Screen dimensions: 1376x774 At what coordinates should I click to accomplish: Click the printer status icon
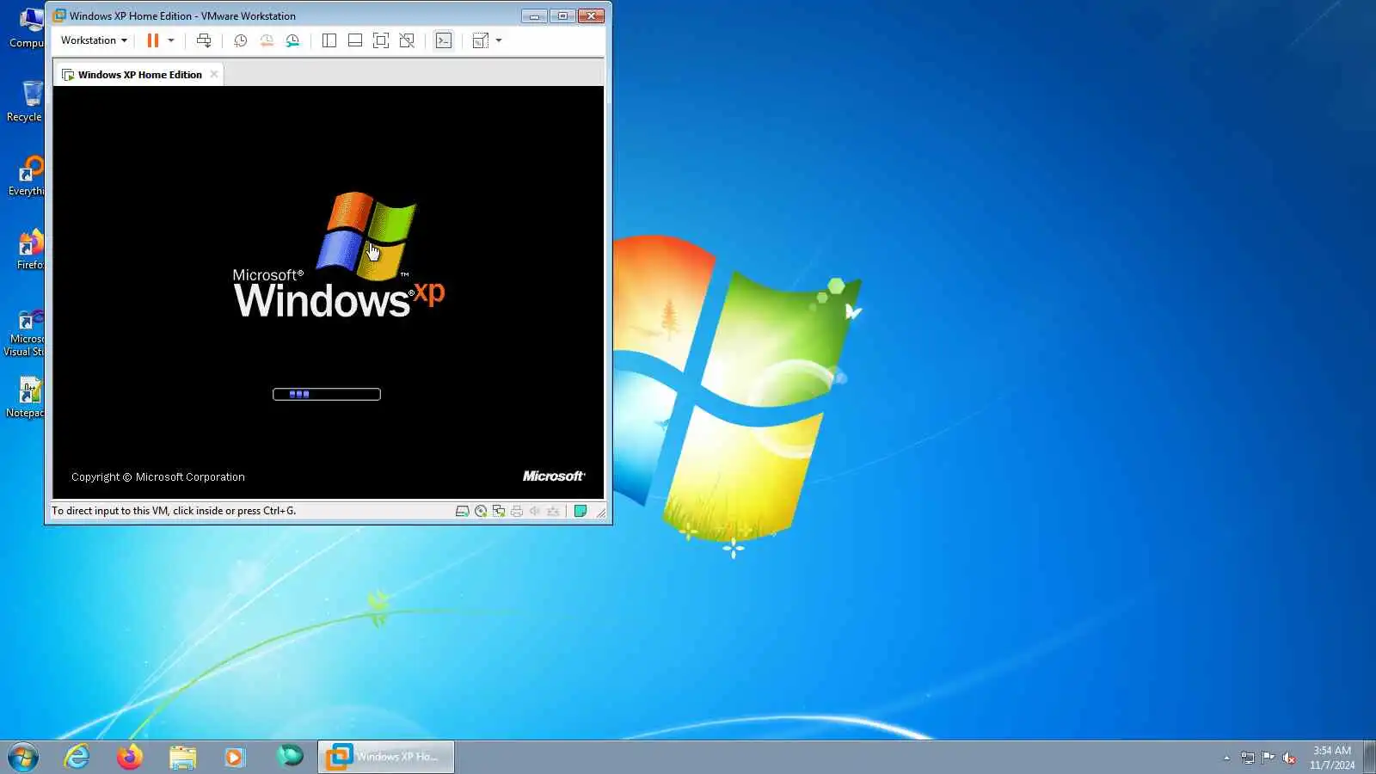517,511
